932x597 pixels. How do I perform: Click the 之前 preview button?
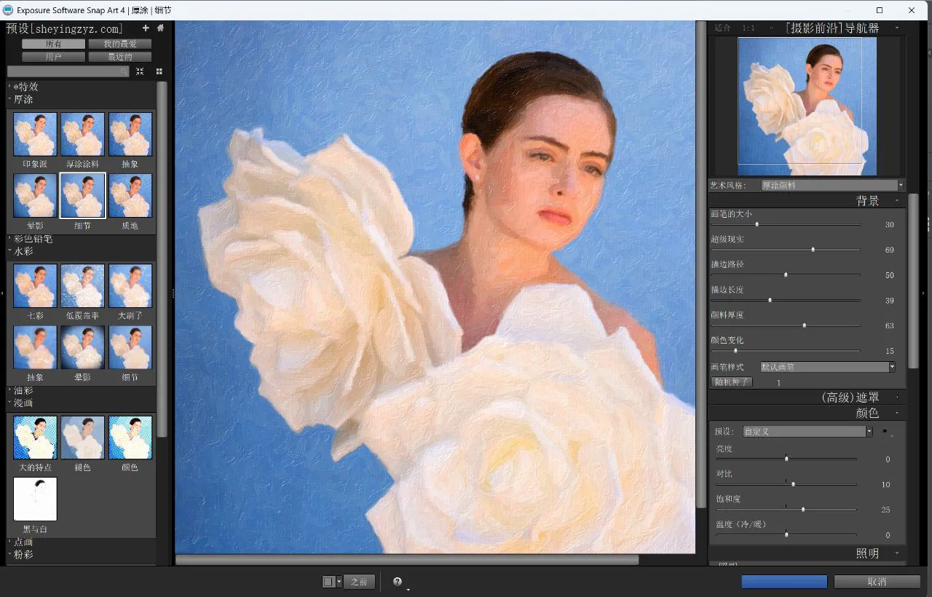coord(360,582)
